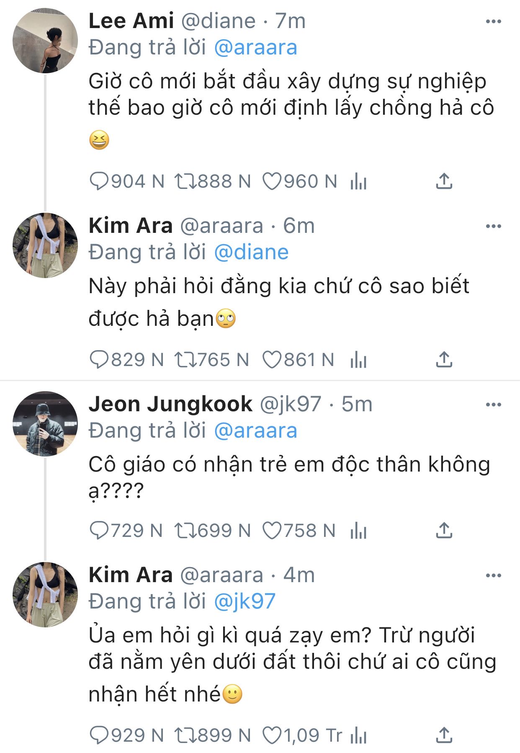Open the Kim Ara name on 4m tweet
This screenshot has height=753, width=520.
point(131,575)
